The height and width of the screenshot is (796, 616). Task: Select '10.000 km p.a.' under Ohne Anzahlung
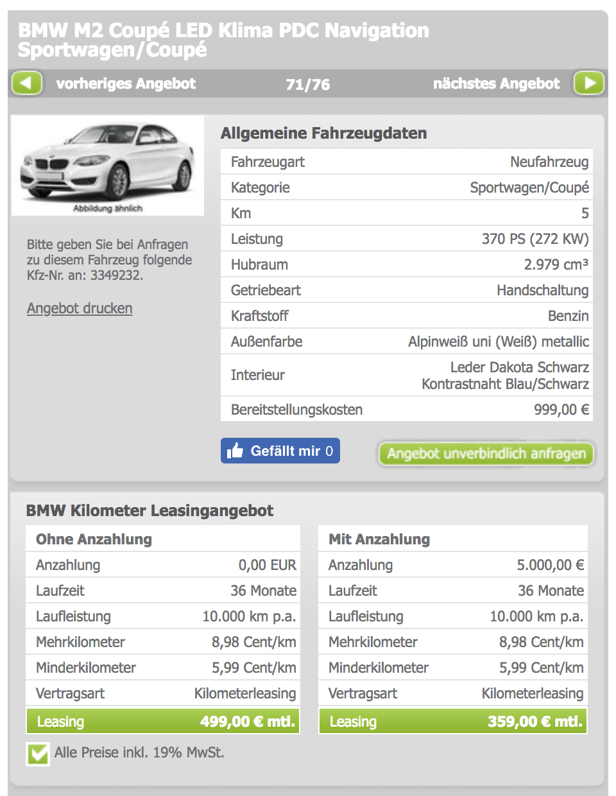pos(250,616)
